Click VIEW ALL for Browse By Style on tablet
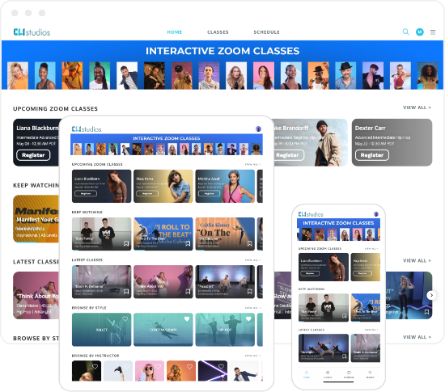Screen dimensions: 445x392 (252, 307)
